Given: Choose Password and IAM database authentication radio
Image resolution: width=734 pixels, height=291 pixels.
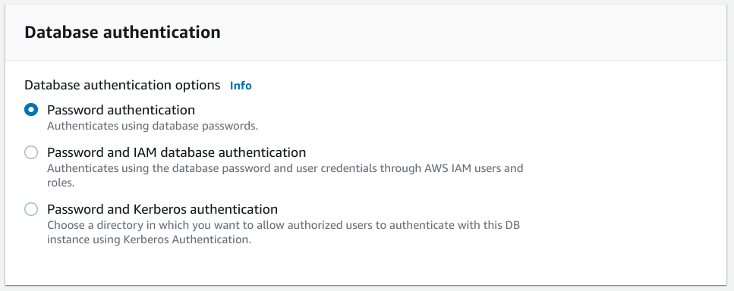Looking at the screenshot, I should [31, 152].
